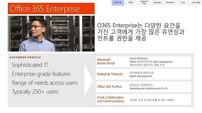Go to the Exchange tab
Image resolution: width=202 pixels, height=113 pixels.
click(x=157, y=3)
